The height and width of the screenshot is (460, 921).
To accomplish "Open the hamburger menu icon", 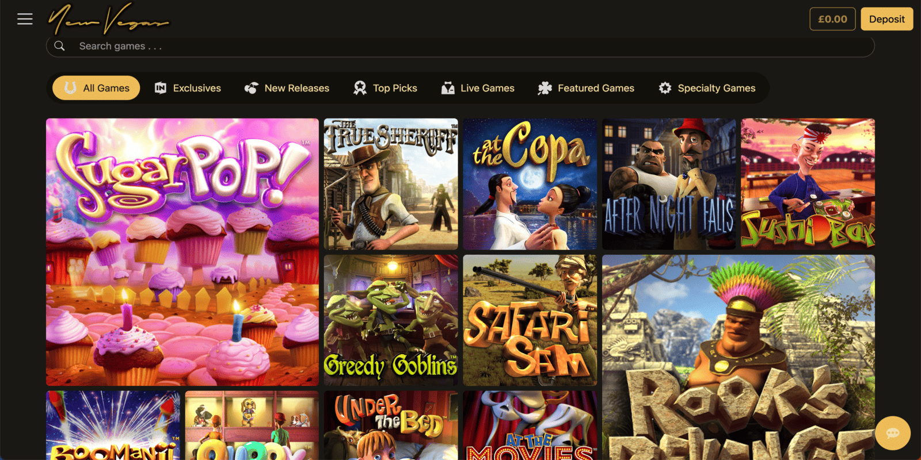I will click(x=25, y=19).
